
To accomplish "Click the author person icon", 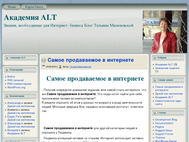I will point(60,67).
